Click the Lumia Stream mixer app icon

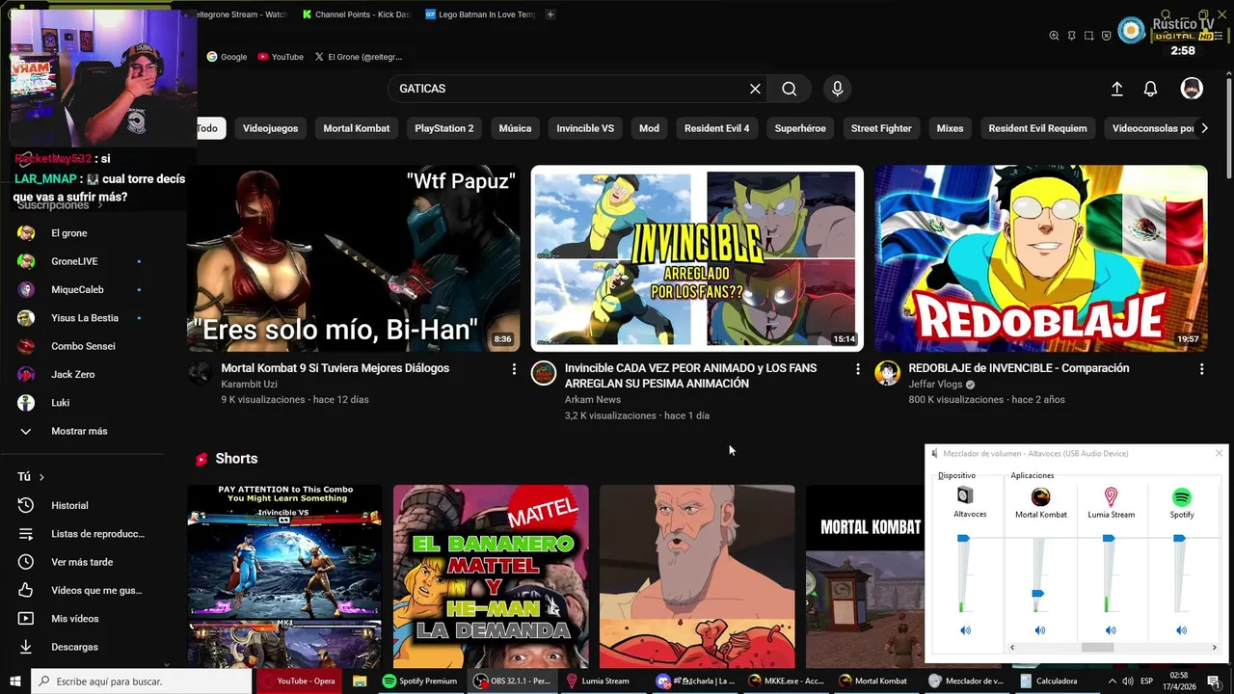[1111, 496]
